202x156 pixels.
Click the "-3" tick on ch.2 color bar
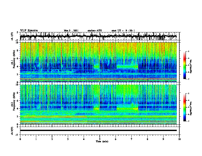pyautogui.click(x=188, y=94)
